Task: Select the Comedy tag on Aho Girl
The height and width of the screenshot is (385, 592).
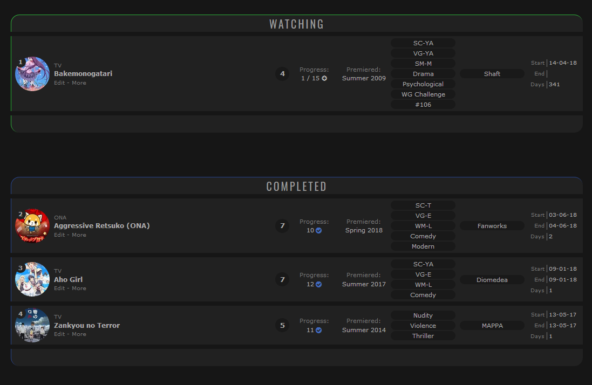Action: (x=423, y=295)
